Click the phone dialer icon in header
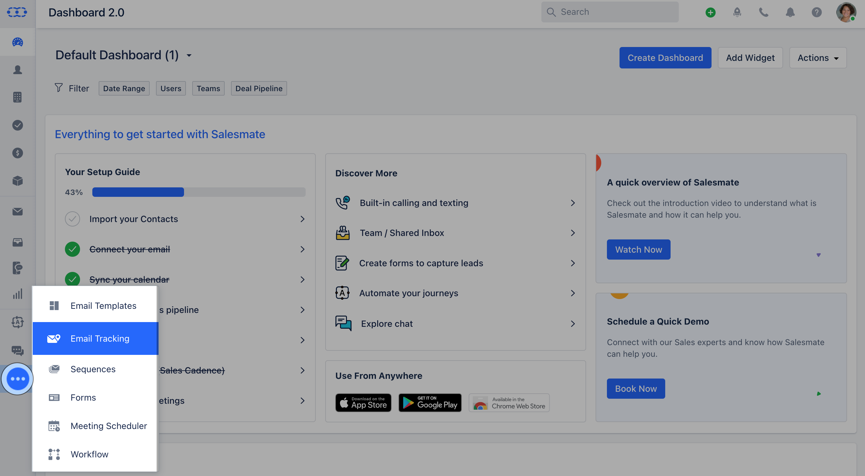 (764, 12)
